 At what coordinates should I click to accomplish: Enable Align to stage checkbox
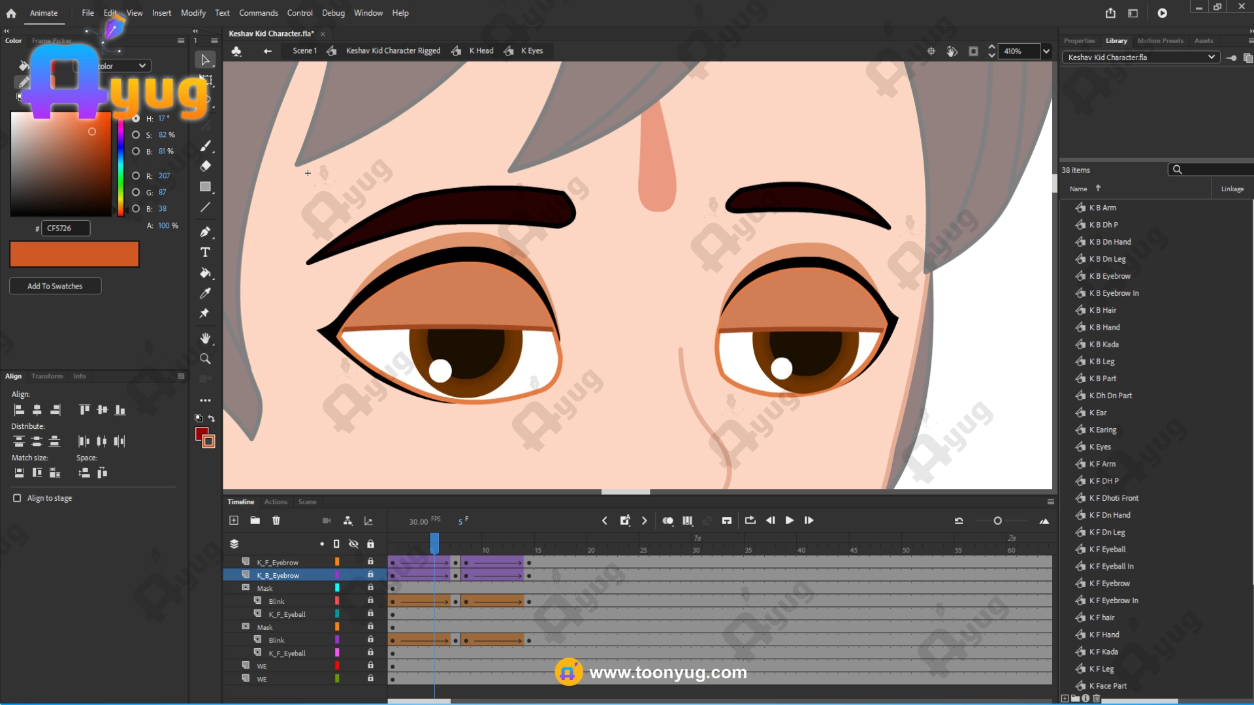(17, 498)
